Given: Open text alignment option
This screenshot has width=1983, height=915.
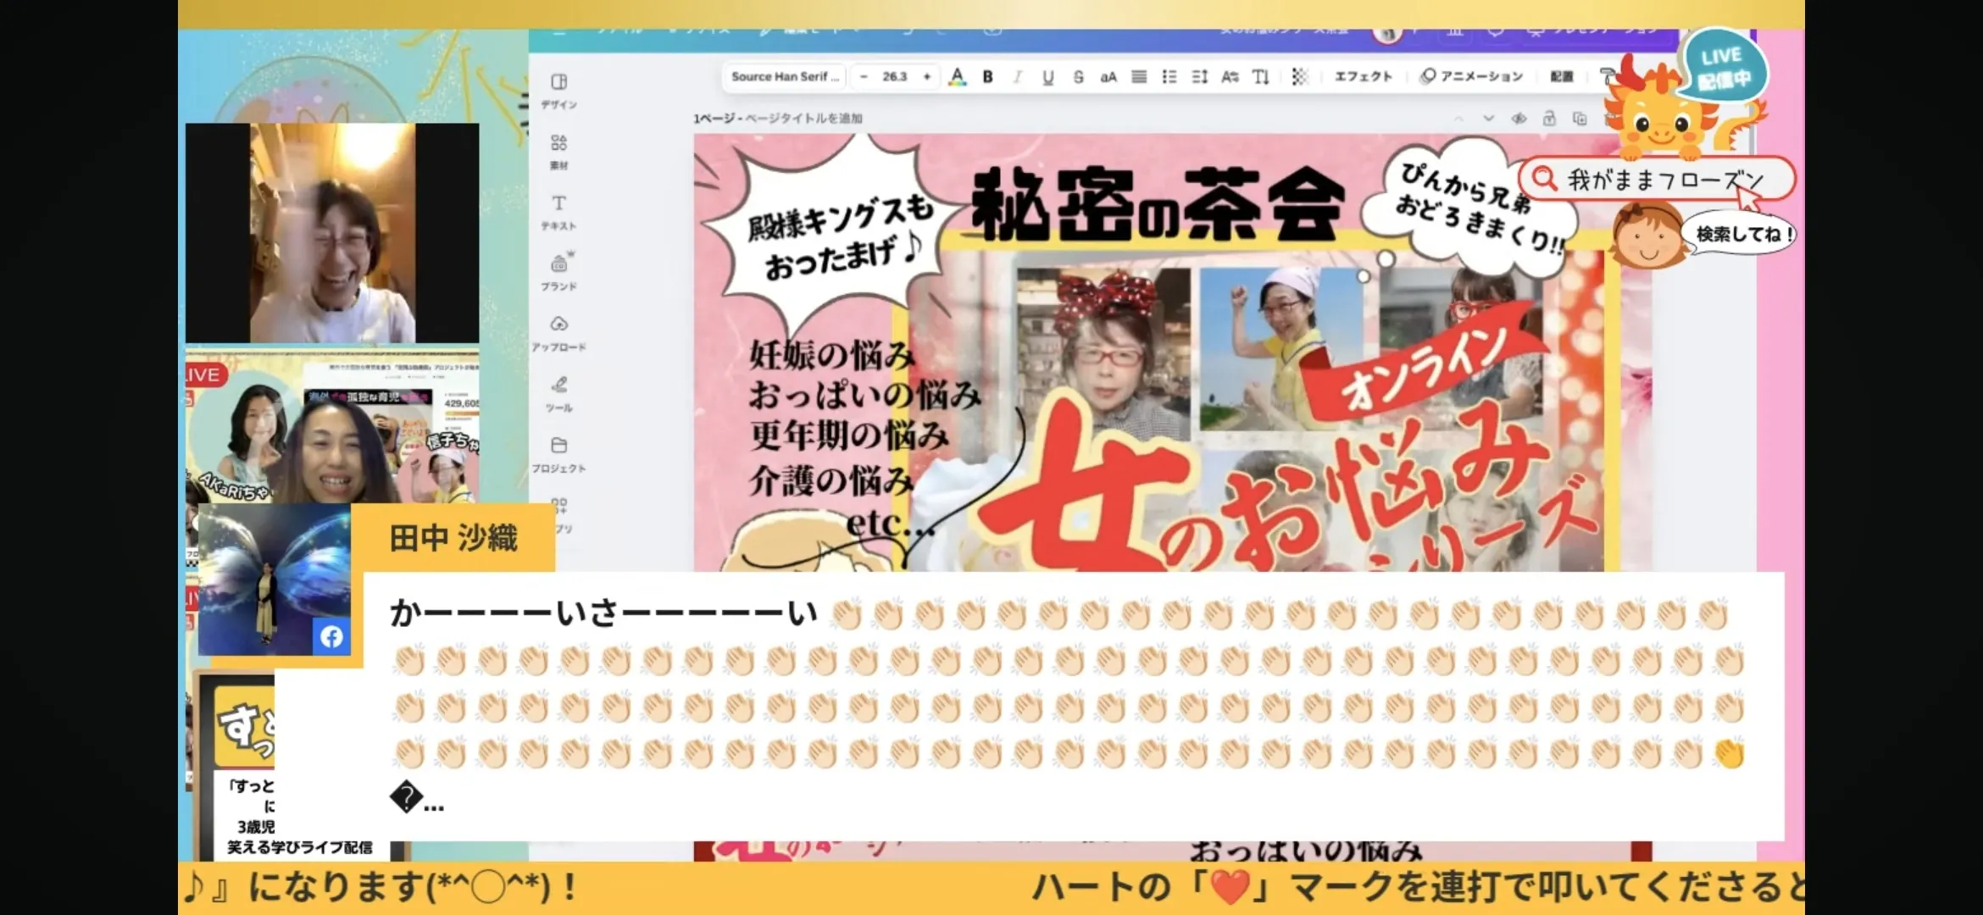Looking at the screenshot, I should 1139,77.
